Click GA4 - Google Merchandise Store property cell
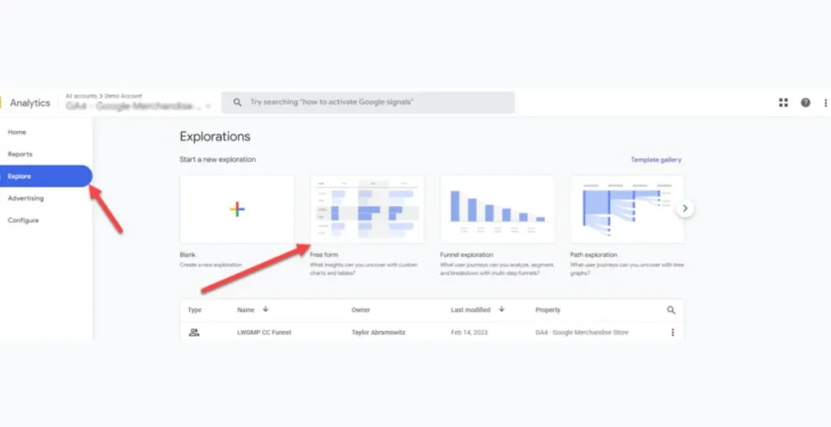Image resolution: width=831 pixels, height=427 pixels. (x=581, y=333)
